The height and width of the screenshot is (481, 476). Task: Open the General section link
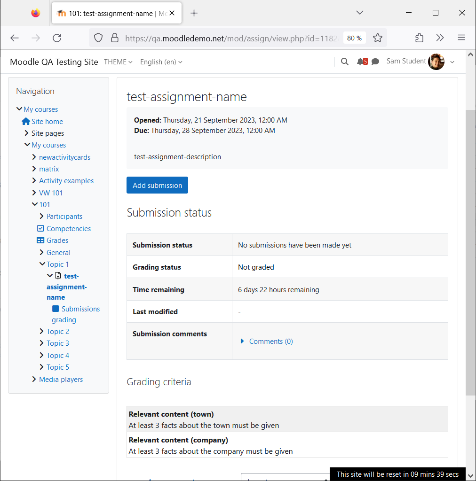(x=58, y=252)
